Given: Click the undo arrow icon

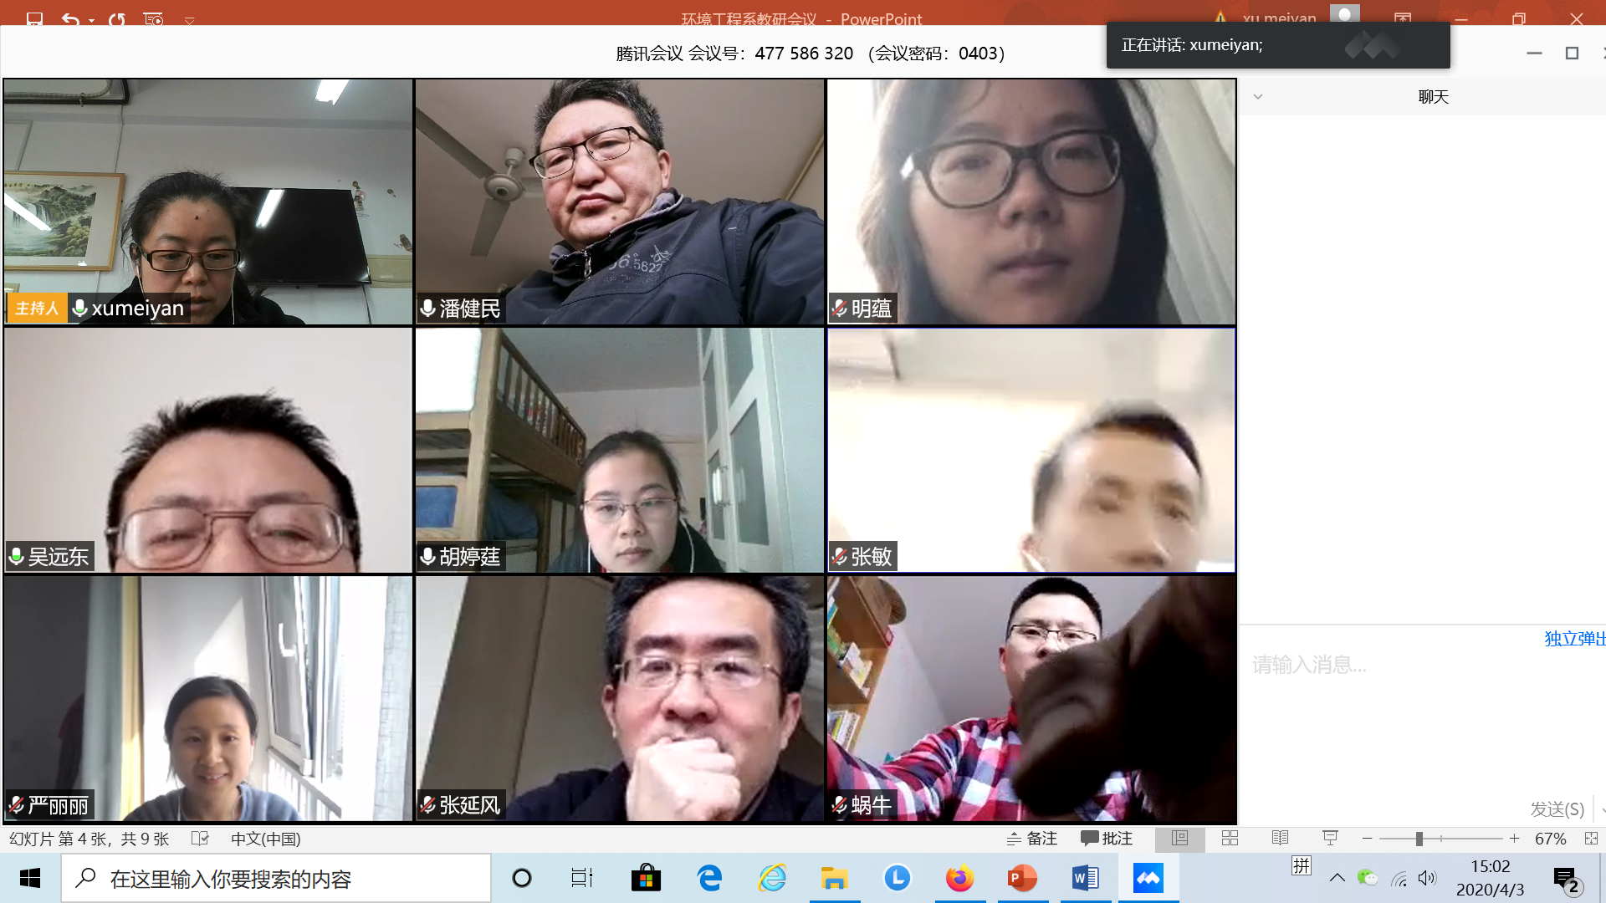Looking at the screenshot, I should point(70,18).
